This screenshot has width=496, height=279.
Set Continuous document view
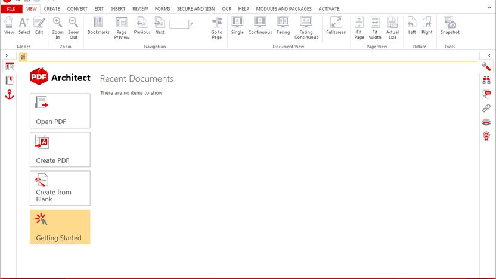[x=260, y=26]
